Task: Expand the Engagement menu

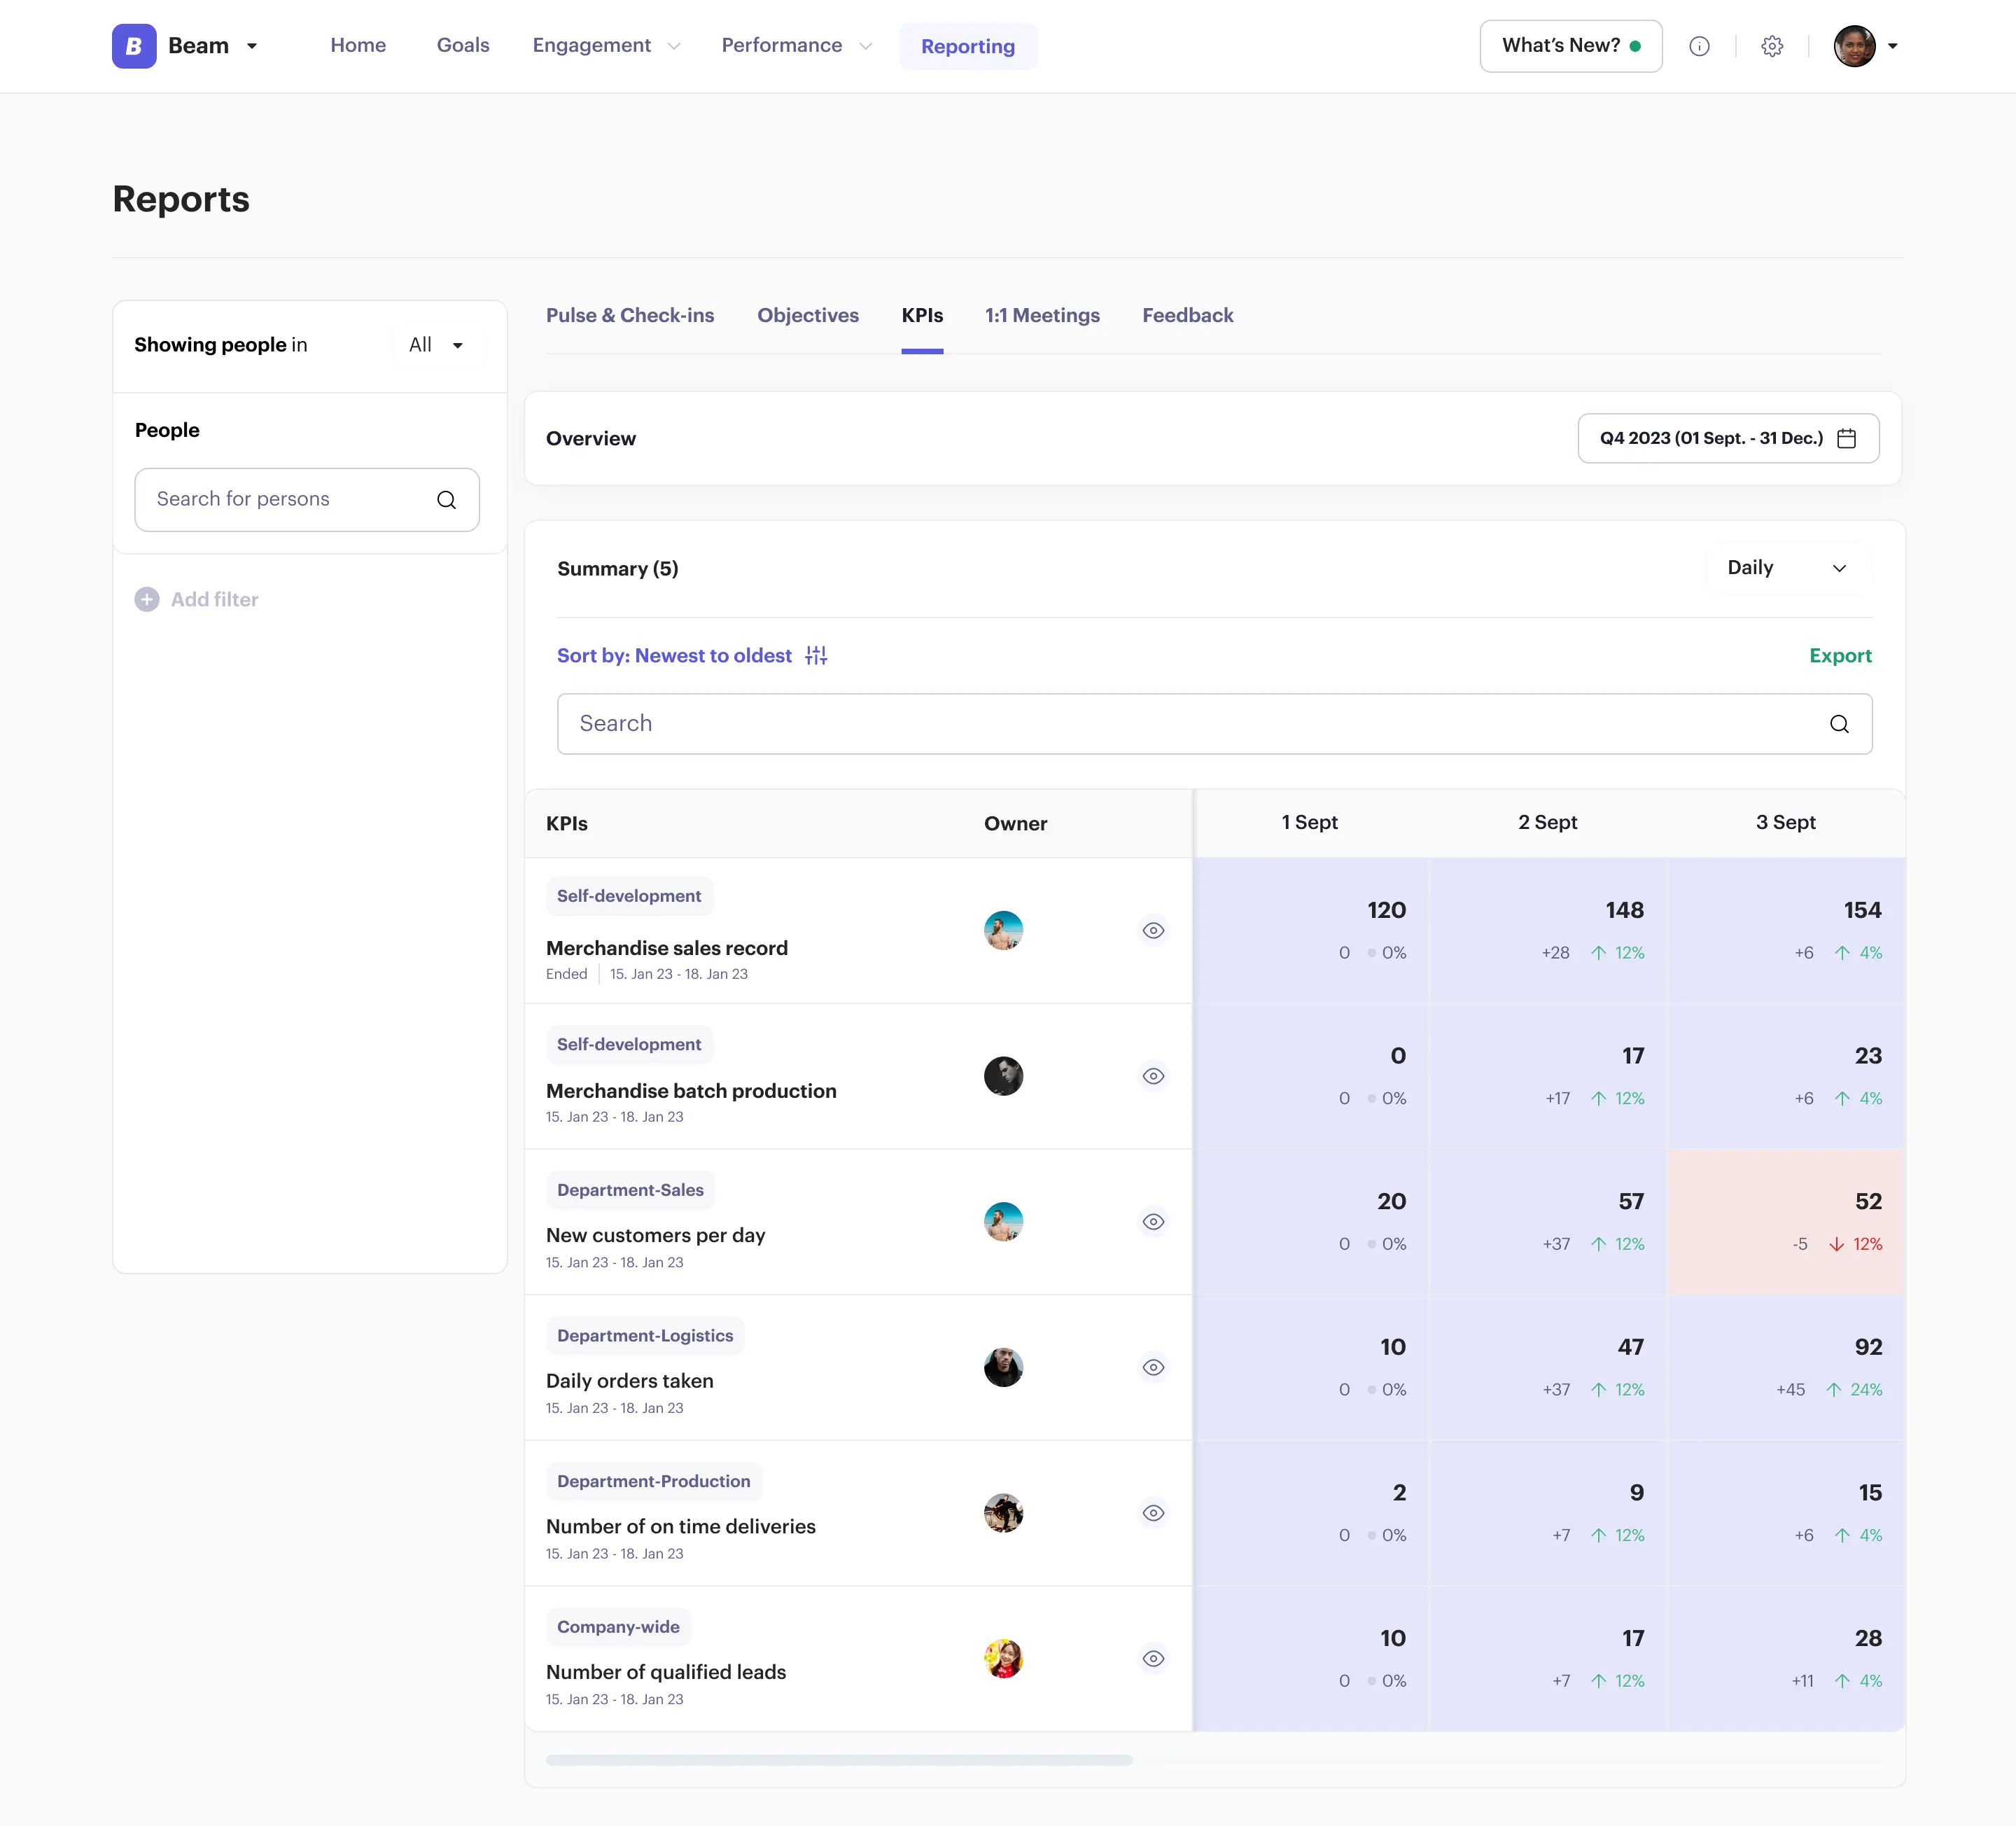Action: (606, 46)
